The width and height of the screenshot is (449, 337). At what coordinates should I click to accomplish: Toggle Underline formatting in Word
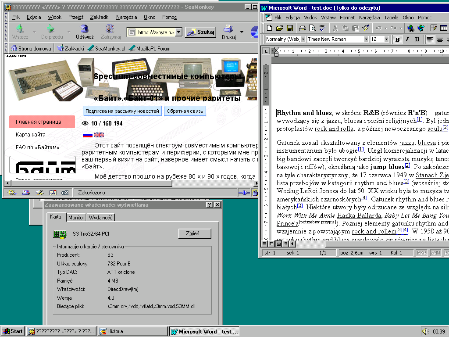(x=417, y=39)
